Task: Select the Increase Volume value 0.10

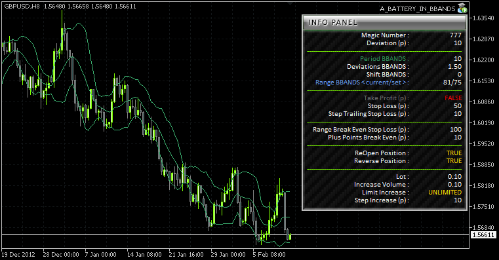Action: pos(455,184)
